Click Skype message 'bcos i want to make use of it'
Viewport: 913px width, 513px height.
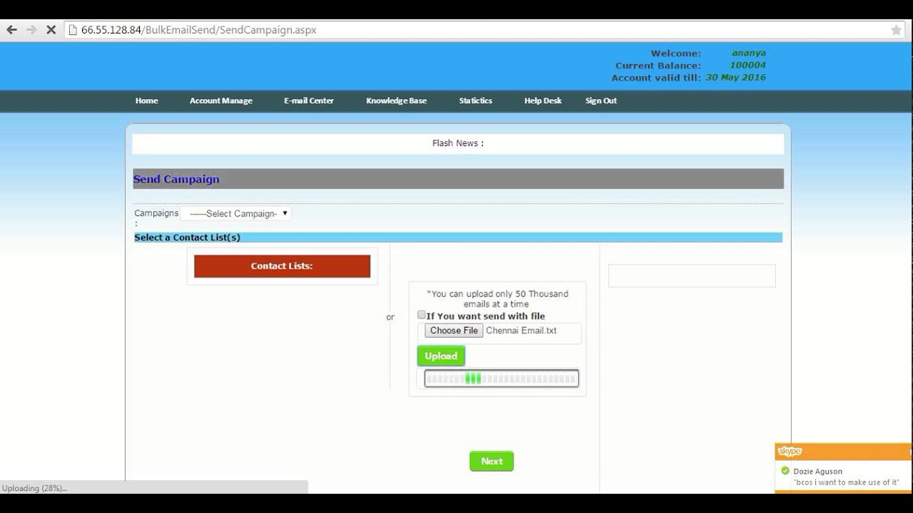coord(847,482)
